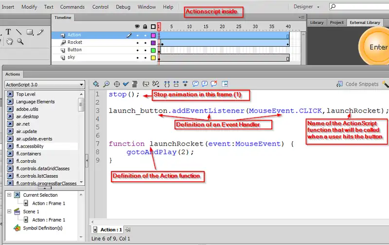Screen dimensions: 389x245
Task: Open the ActionScript 3.0 version dropdown
Action: tap(44, 84)
